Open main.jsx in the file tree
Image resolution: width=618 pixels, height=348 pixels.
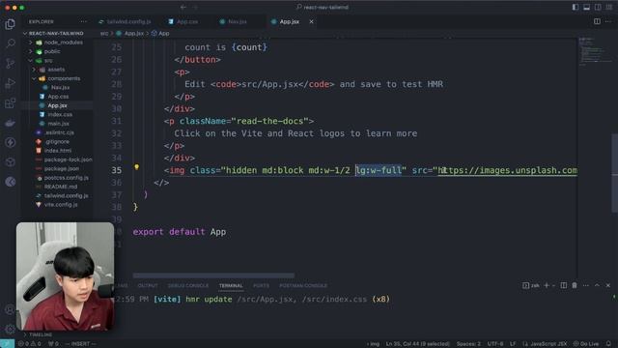(x=58, y=124)
